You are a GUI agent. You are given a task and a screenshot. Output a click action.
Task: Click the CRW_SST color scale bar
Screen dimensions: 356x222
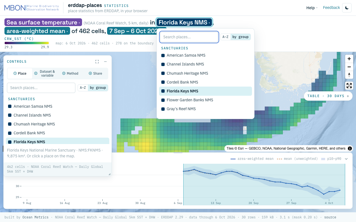point(27,43)
